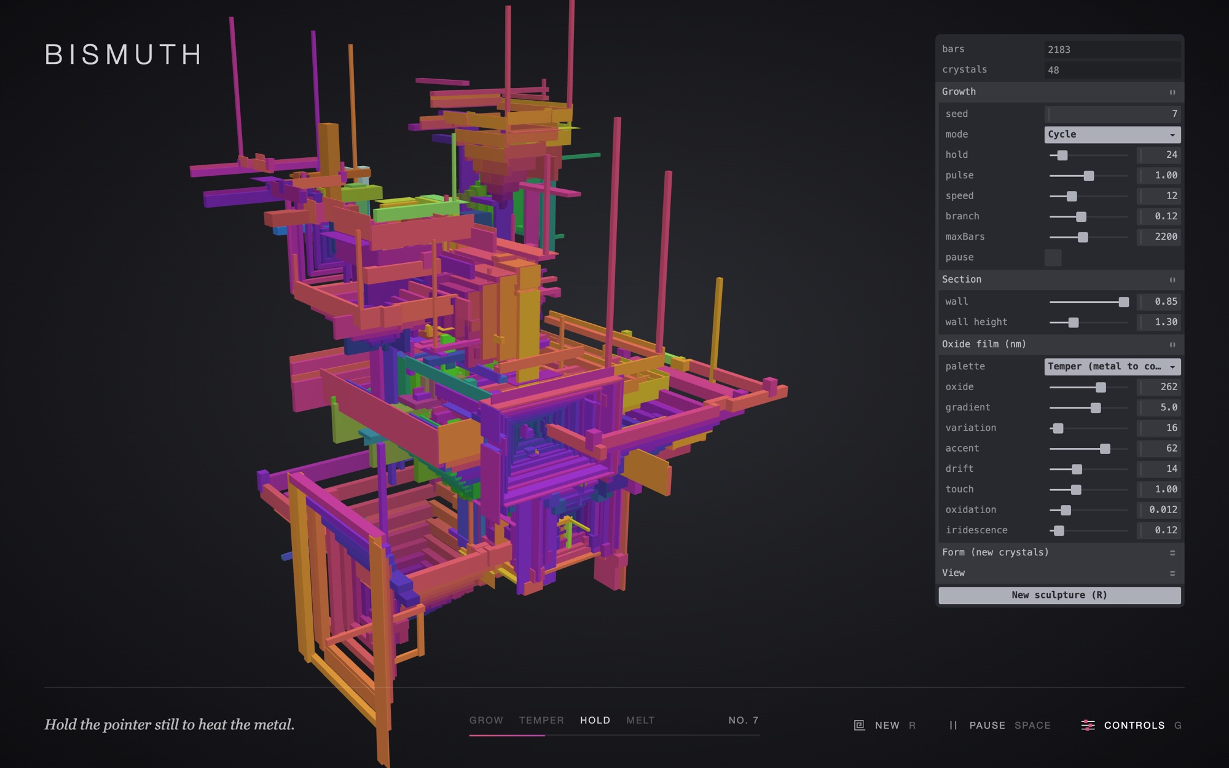Click the pause bars icon
The image size is (1229, 768).
953,725
